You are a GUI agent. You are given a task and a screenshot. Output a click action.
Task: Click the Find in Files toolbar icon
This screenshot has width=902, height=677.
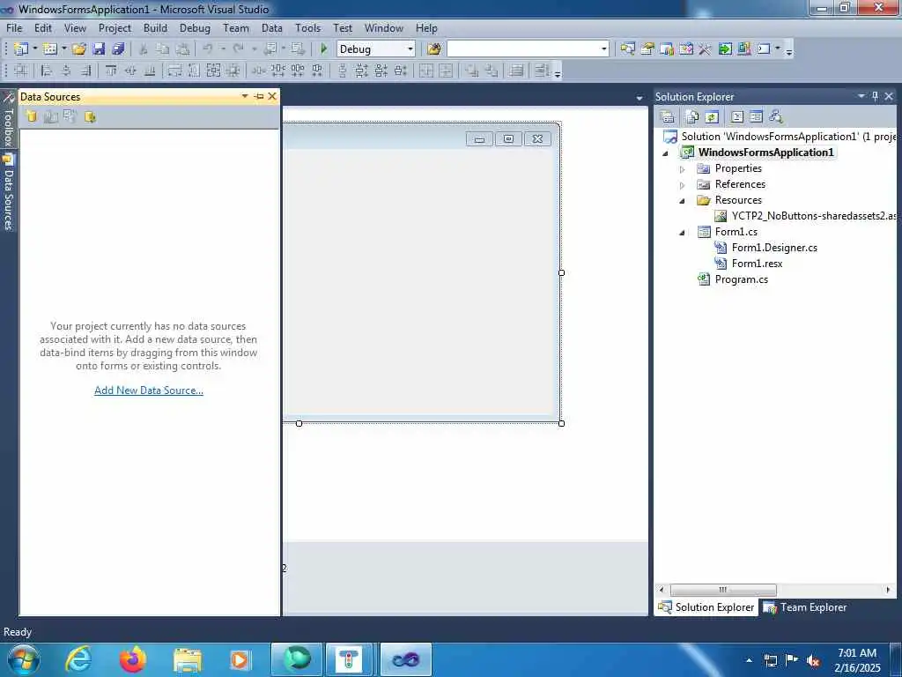(x=434, y=49)
